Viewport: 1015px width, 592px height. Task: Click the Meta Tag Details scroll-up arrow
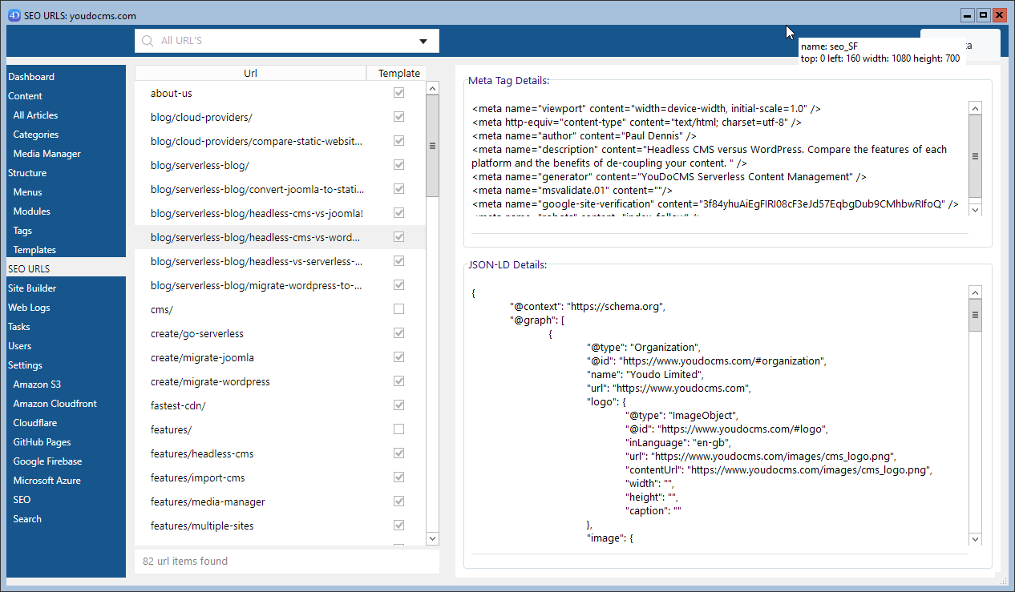pyautogui.click(x=975, y=108)
